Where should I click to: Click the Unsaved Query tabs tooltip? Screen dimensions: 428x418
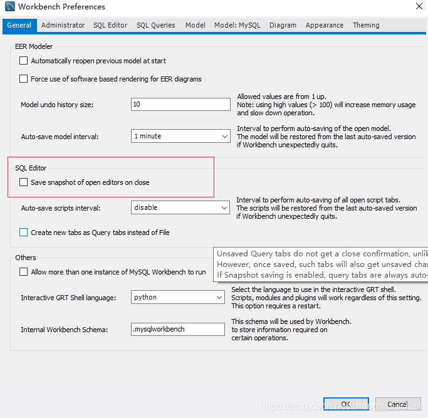[320, 264]
